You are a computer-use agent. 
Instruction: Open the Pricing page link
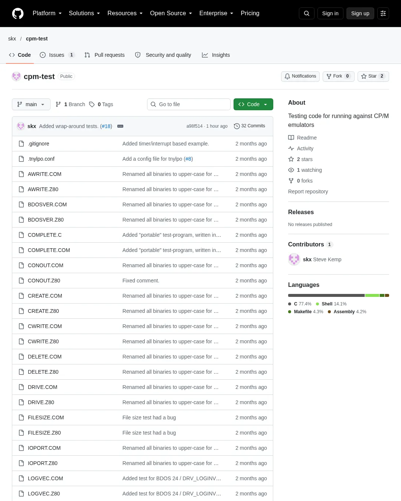coord(250,13)
